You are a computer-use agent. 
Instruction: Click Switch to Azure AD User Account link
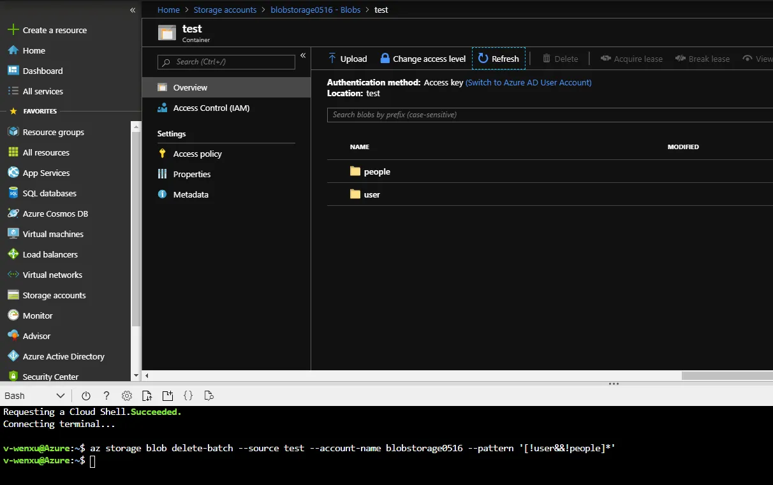click(528, 82)
